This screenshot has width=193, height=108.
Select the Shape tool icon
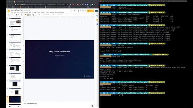click(33, 15)
